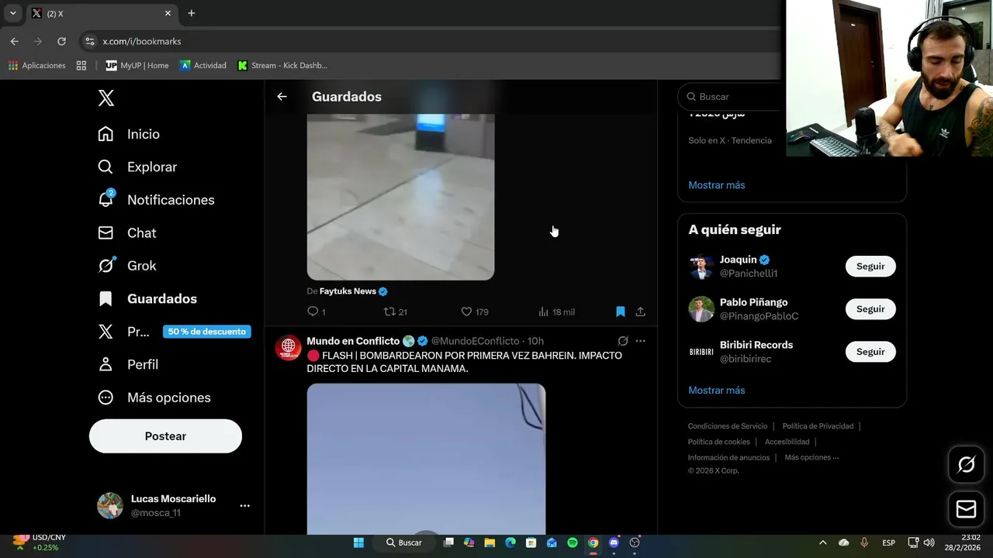Follow Biribiri Records

tap(870, 352)
